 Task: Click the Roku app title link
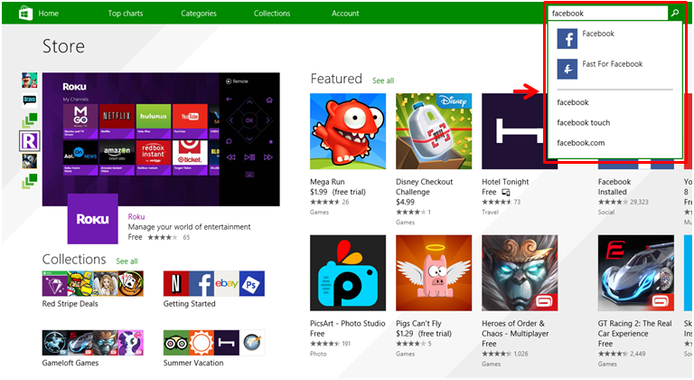[x=136, y=216]
